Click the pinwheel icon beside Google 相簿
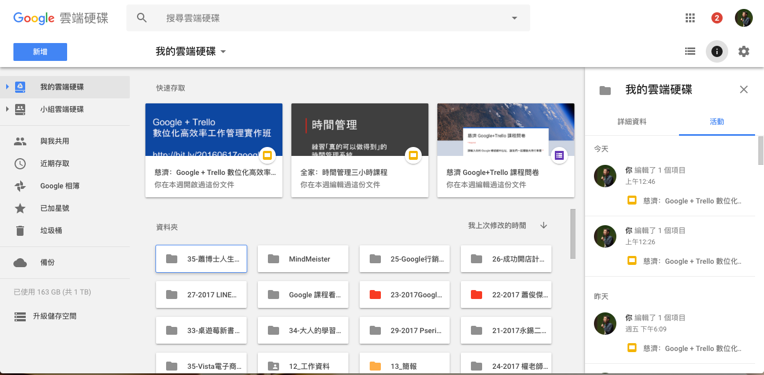 20,186
